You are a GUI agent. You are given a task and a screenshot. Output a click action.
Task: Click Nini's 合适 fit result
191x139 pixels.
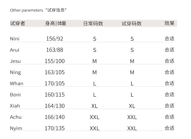169,39
